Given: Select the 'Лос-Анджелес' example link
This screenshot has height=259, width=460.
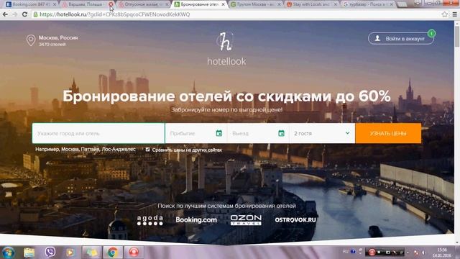Looking at the screenshot, I should click(x=119, y=149).
